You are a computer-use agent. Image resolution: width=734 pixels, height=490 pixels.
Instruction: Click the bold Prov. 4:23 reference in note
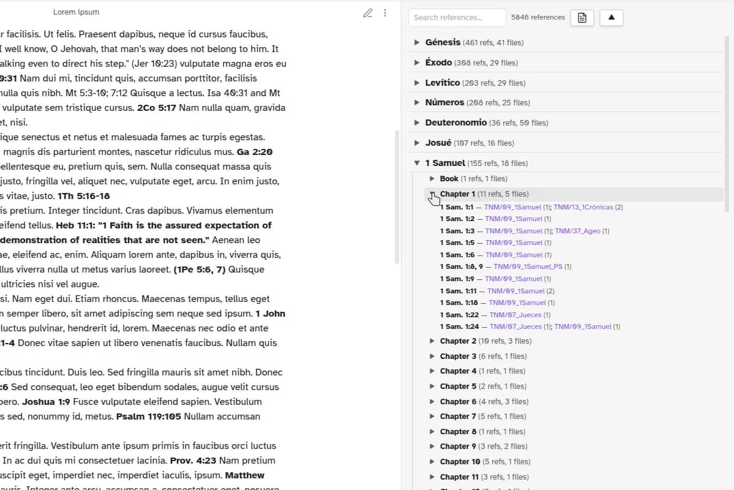(x=193, y=461)
